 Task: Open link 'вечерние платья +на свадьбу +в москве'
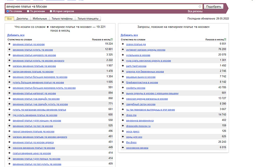coord(36,99)
